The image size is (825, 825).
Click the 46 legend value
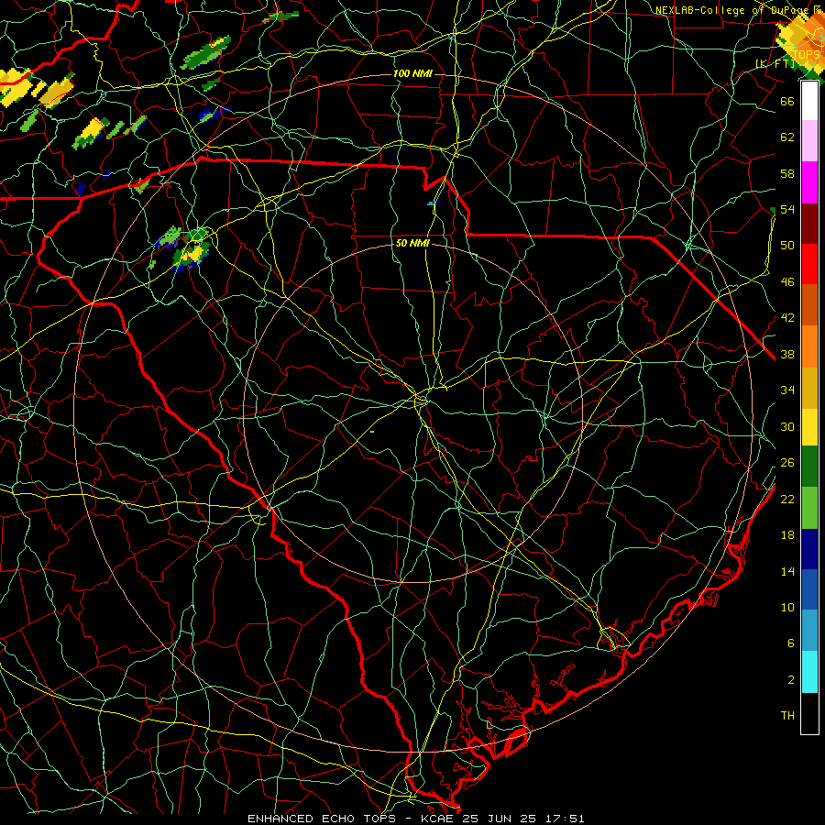(x=787, y=282)
